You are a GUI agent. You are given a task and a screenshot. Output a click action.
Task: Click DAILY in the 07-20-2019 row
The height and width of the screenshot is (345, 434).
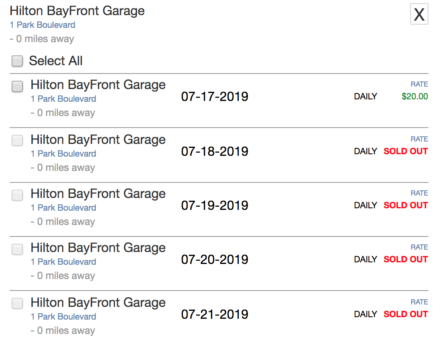point(366,259)
